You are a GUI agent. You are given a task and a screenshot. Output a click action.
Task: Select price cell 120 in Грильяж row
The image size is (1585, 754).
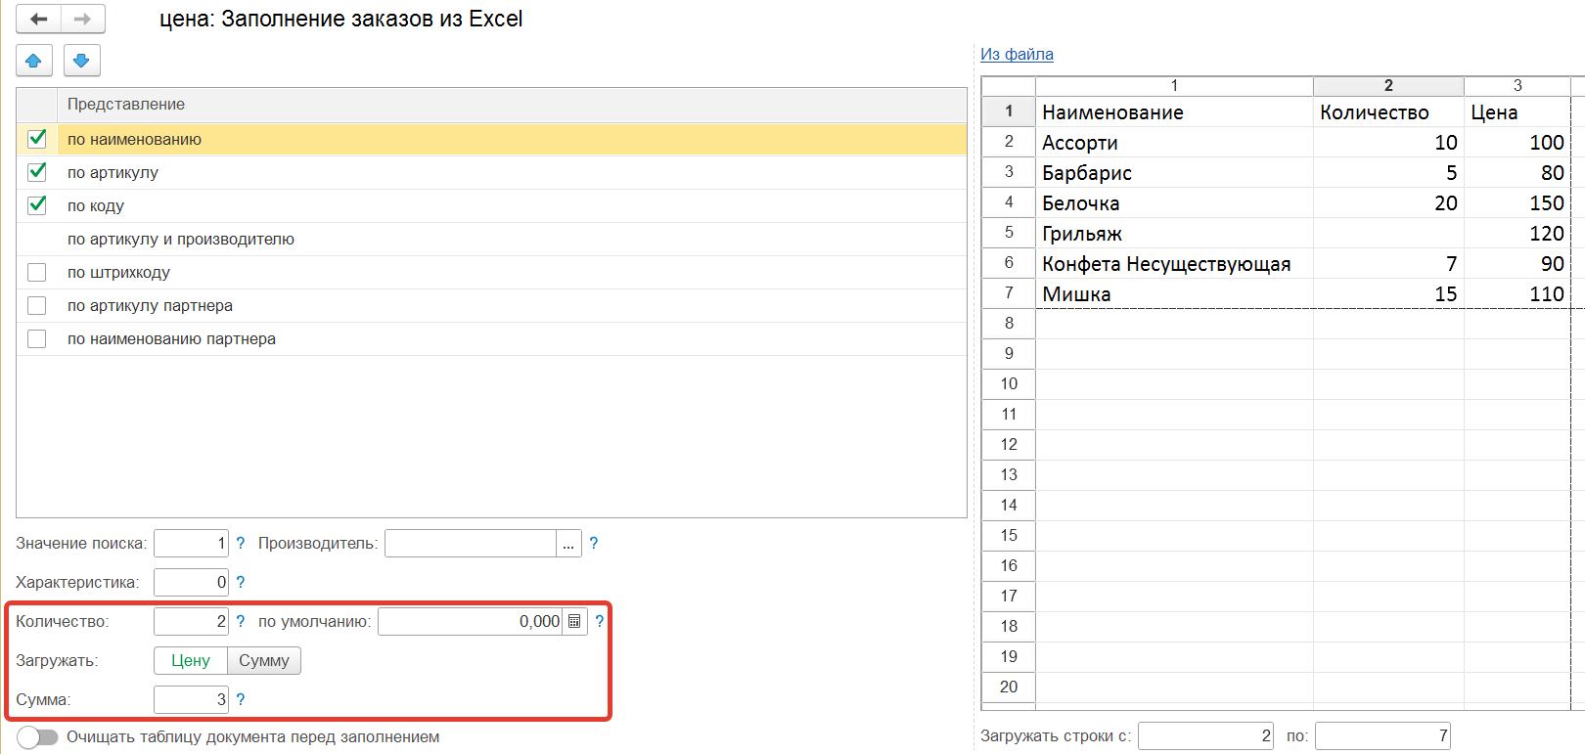pos(1517,234)
